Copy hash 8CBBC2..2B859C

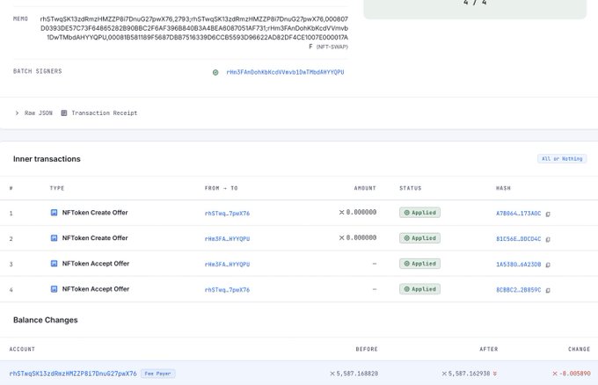pos(548,290)
